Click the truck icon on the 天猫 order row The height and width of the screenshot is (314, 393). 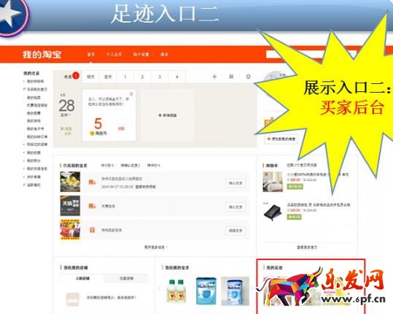(92, 206)
